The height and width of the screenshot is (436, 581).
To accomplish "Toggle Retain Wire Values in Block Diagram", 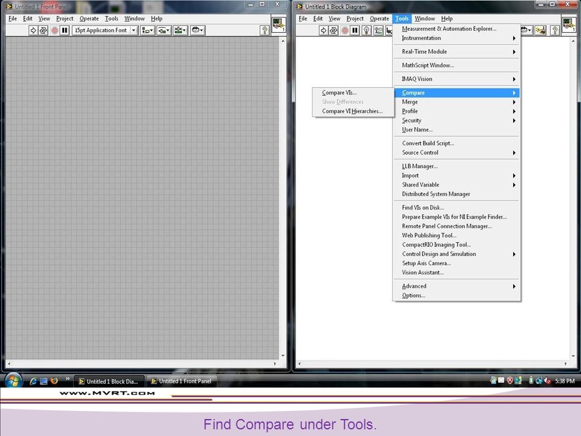I will click(378, 30).
